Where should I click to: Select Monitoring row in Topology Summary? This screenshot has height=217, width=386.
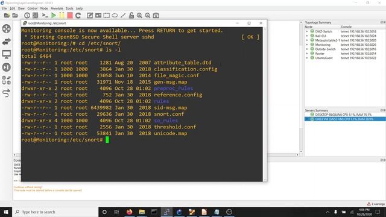pyautogui.click(x=345, y=45)
